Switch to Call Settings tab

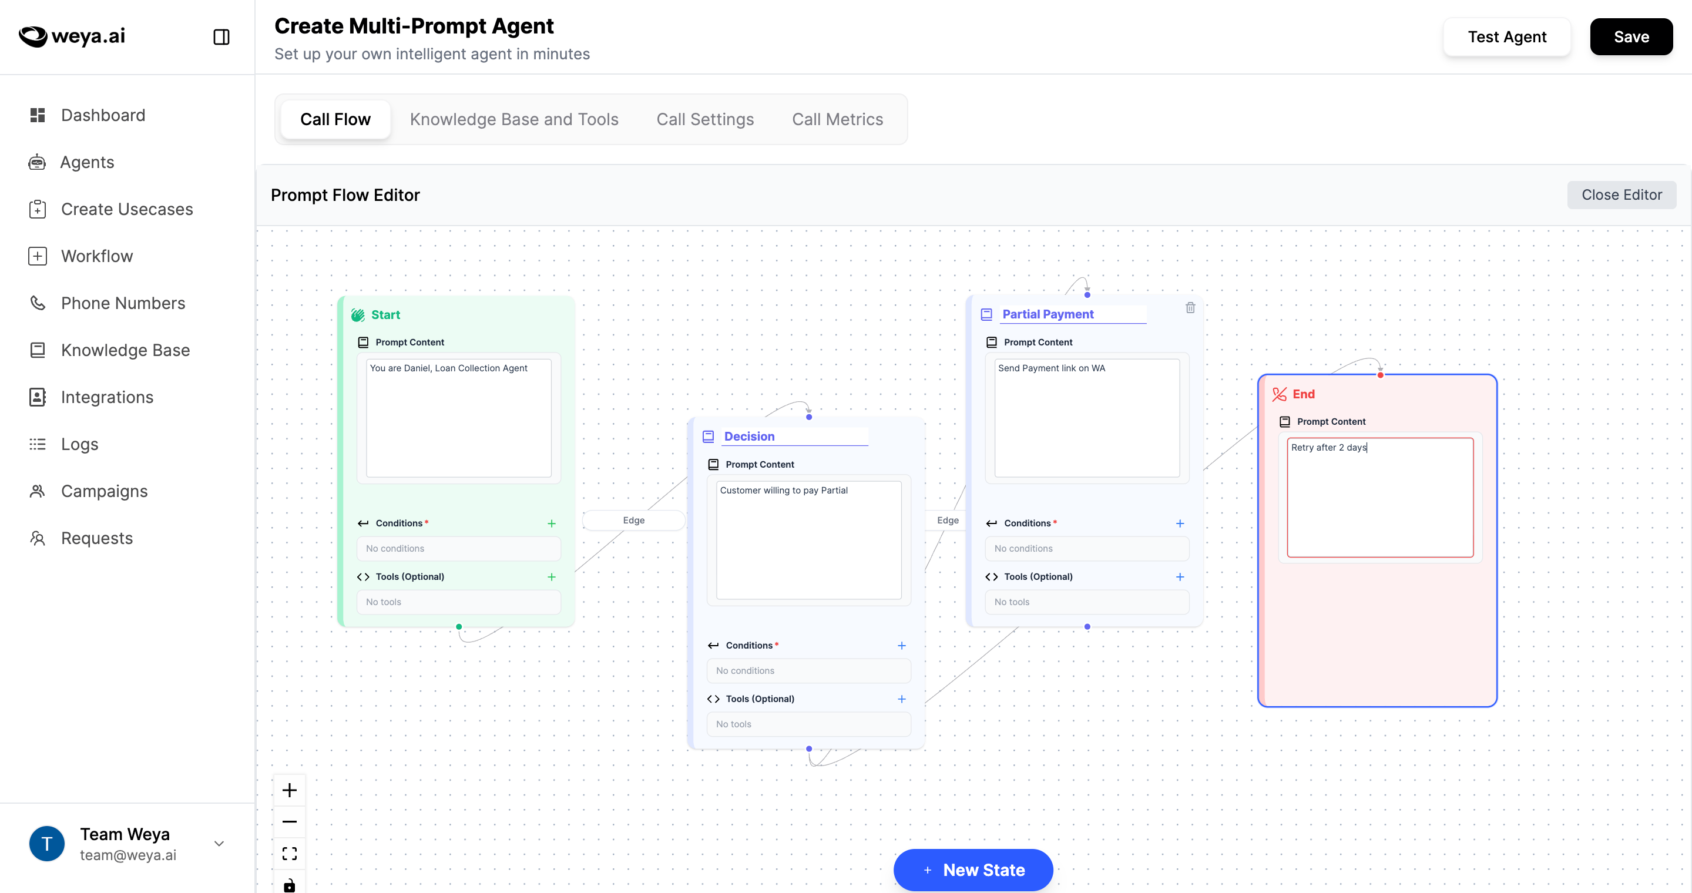(704, 119)
